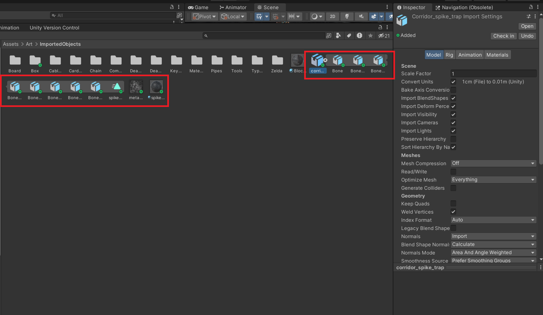Click the search magnifier in the Project window
This screenshot has height=315, width=543.
tap(206, 36)
